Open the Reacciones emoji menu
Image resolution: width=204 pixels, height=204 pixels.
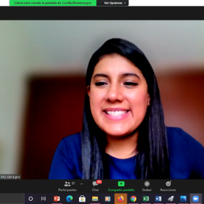click(x=168, y=186)
